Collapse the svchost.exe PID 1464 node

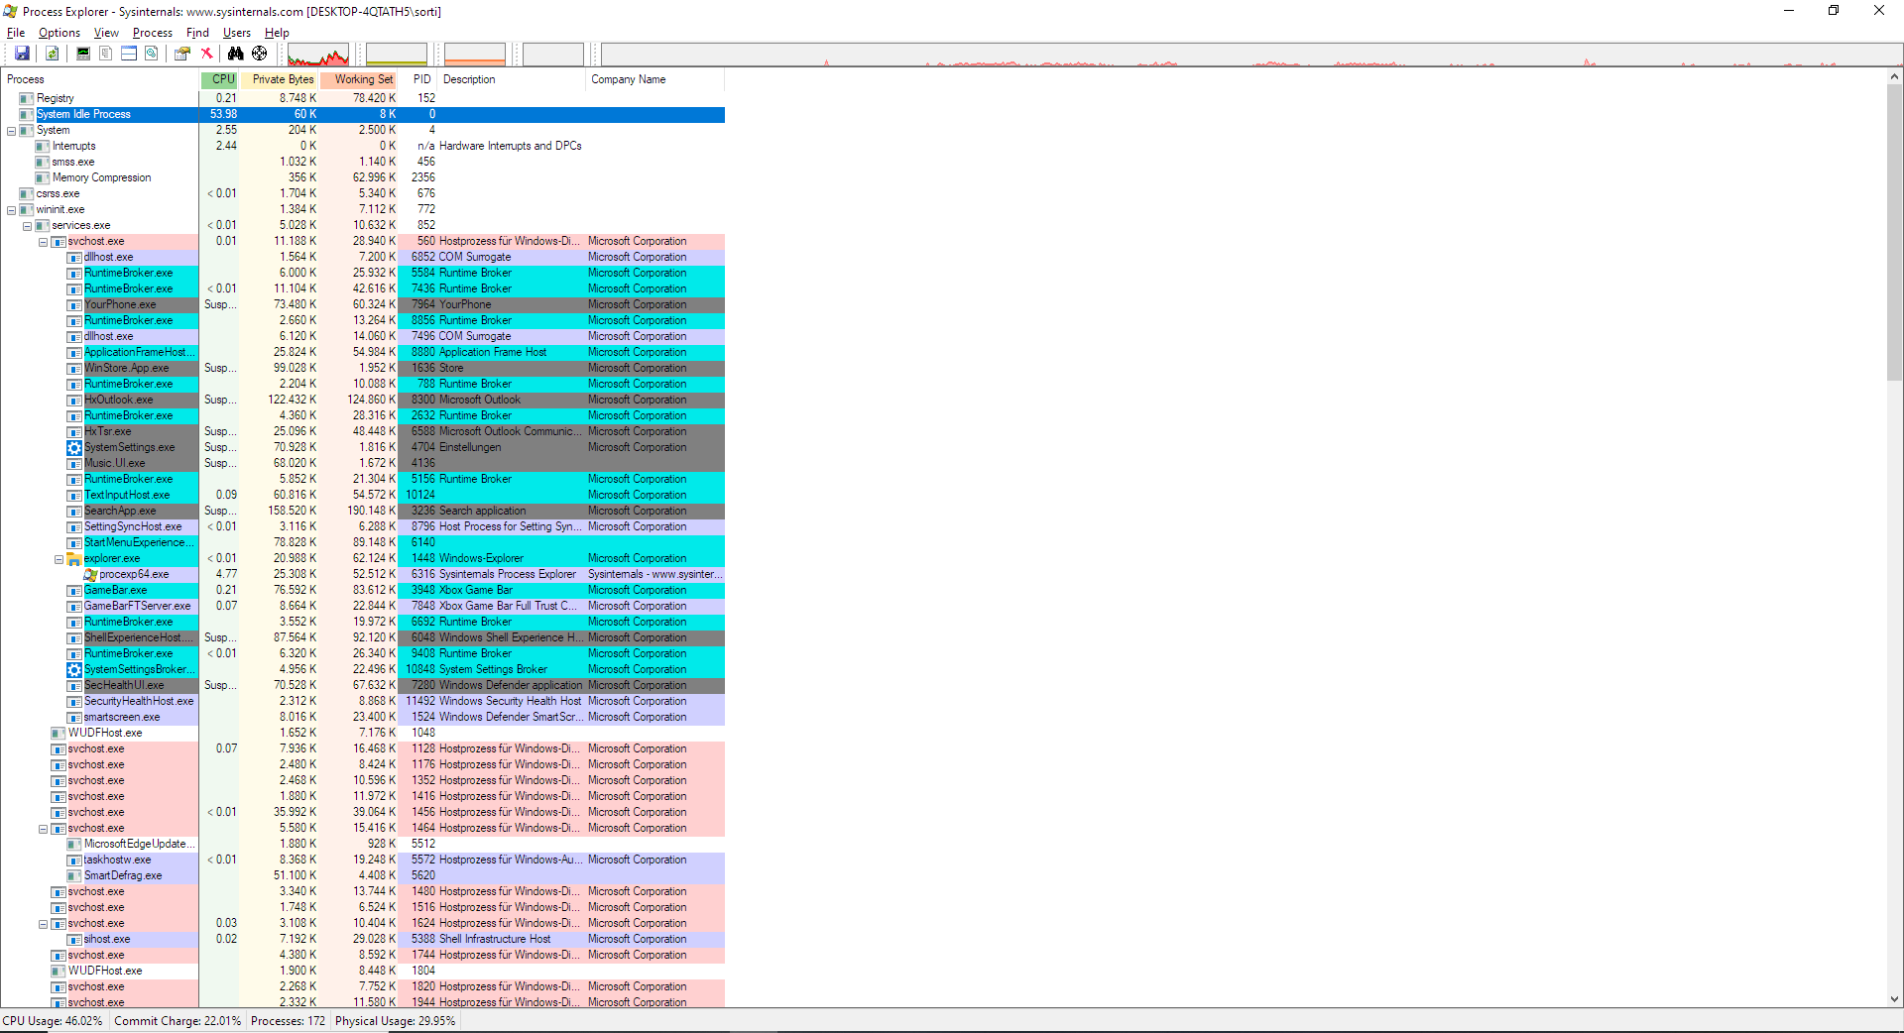tap(43, 829)
